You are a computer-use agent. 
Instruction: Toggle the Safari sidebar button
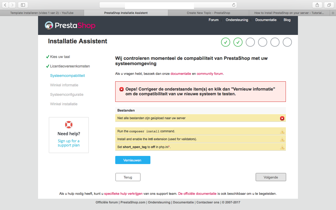tap(23, 5)
